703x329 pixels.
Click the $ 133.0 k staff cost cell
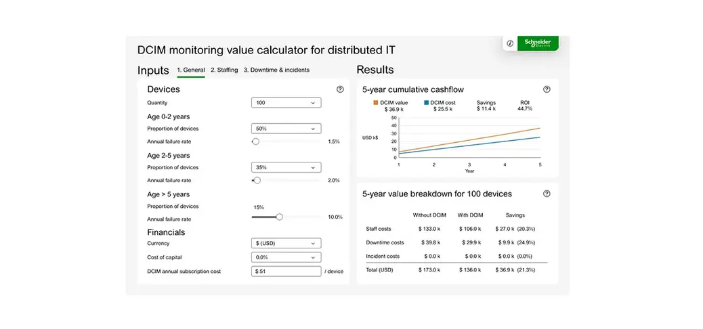pyautogui.click(x=429, y=229)
